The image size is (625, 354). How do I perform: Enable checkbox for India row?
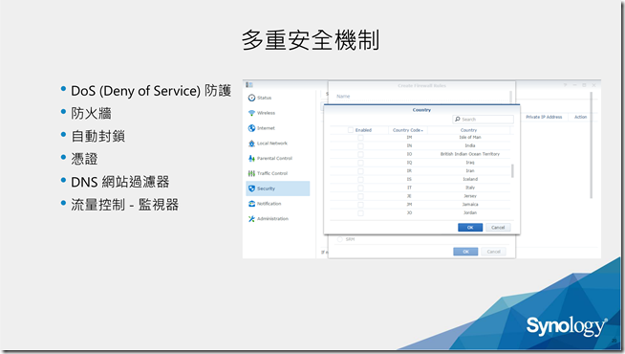360,145
